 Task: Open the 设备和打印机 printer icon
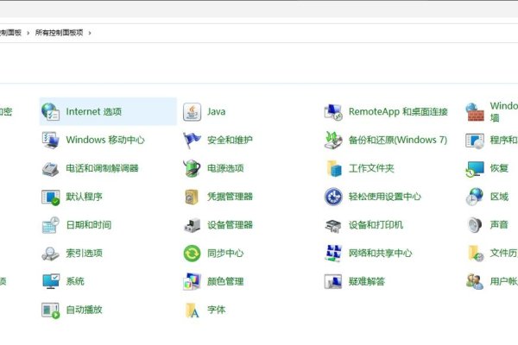coord(333,225)
